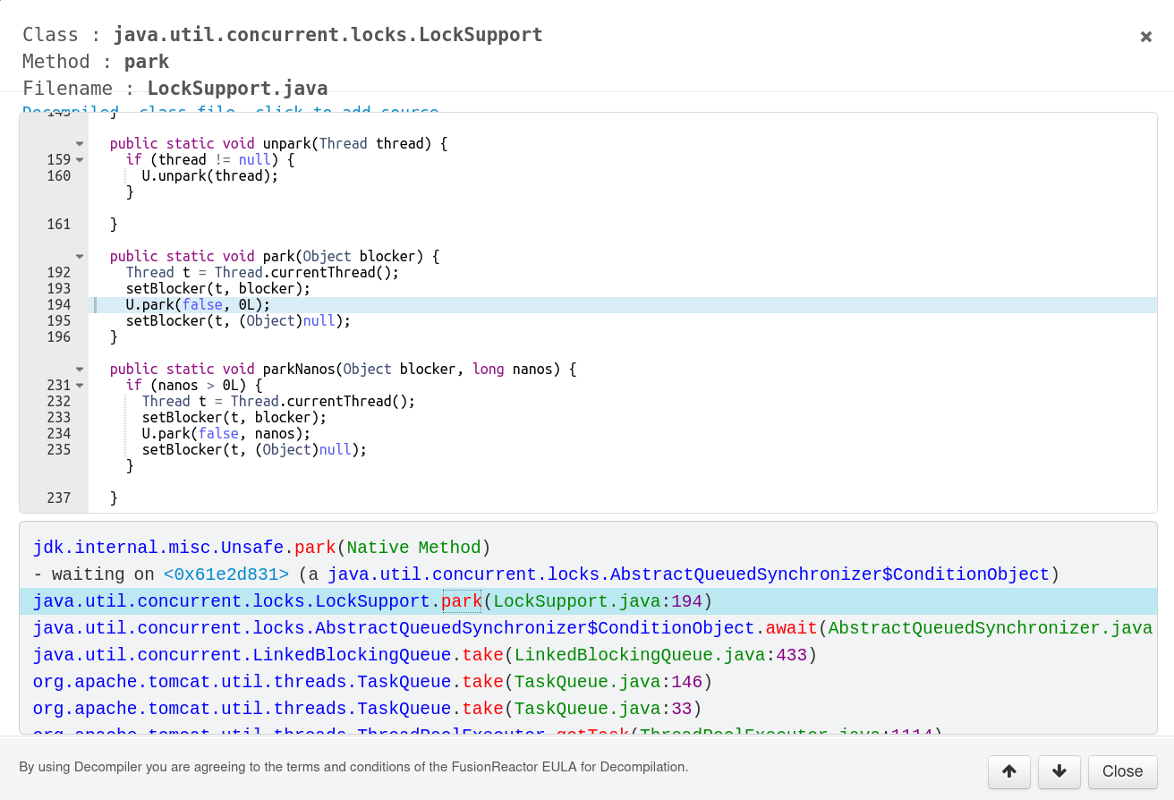Click line number 160 in the gutter

point(59,176)
